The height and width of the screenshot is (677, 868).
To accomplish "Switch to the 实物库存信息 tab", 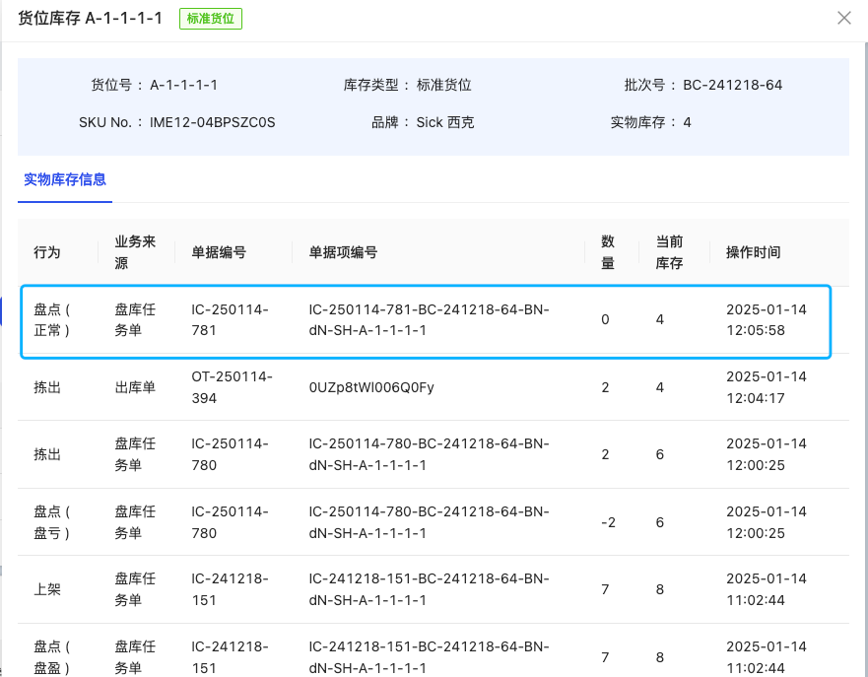I will 65,179.
